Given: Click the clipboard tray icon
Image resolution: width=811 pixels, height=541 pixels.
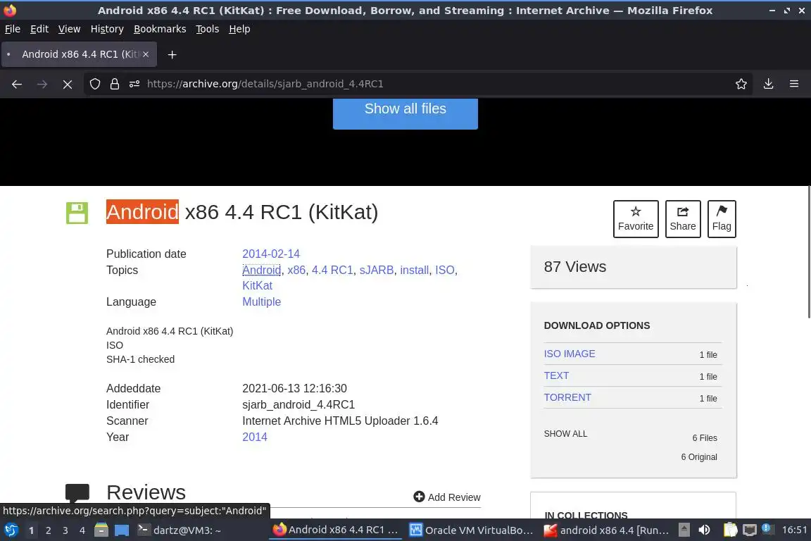Looking at the screenshot, I should pos(730,530).
